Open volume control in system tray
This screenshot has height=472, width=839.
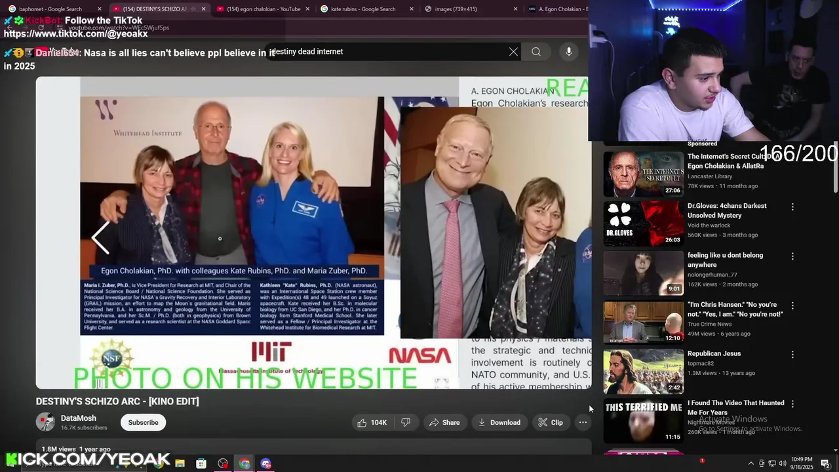[783, 463]
